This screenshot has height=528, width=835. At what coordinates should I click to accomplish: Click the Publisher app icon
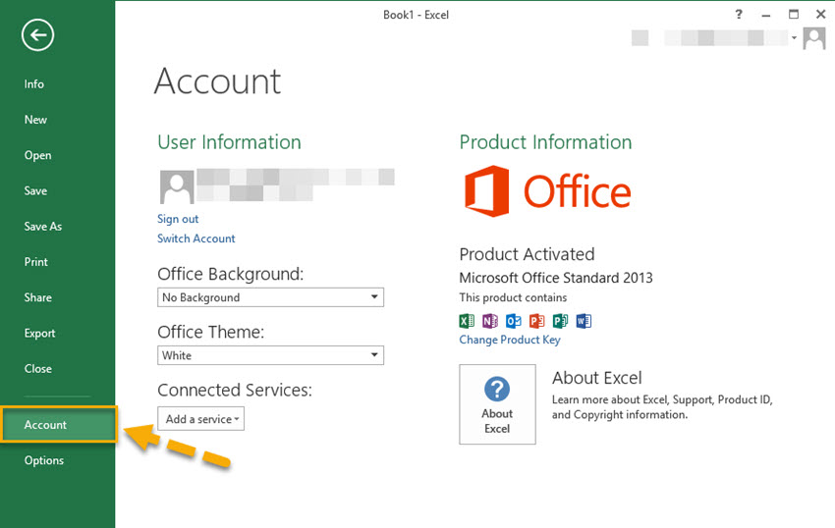pos(560,321)
